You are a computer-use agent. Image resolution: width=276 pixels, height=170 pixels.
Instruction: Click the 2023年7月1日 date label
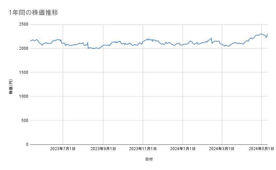63,149
